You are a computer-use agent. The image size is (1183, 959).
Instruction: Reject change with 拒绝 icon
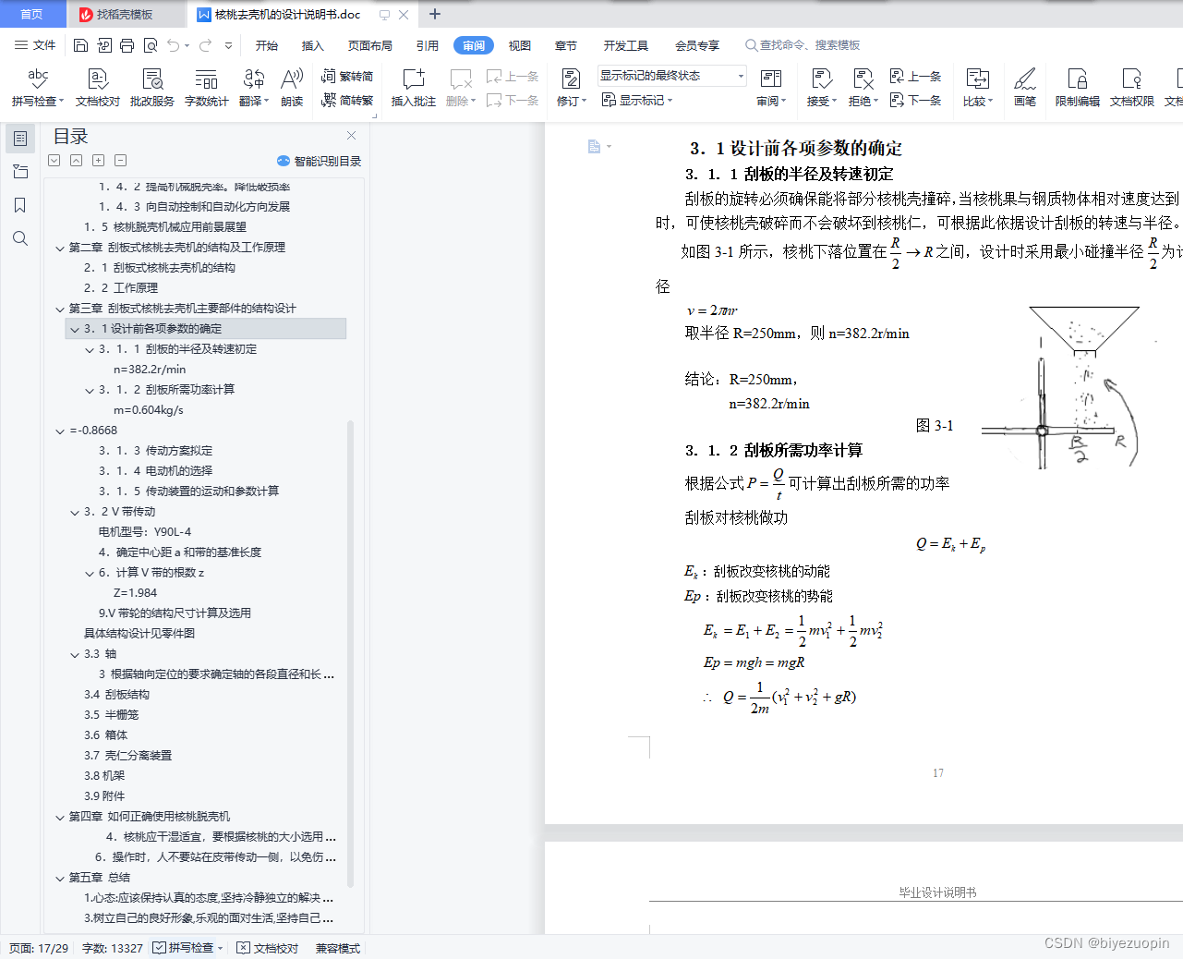(x=863, y=79)
